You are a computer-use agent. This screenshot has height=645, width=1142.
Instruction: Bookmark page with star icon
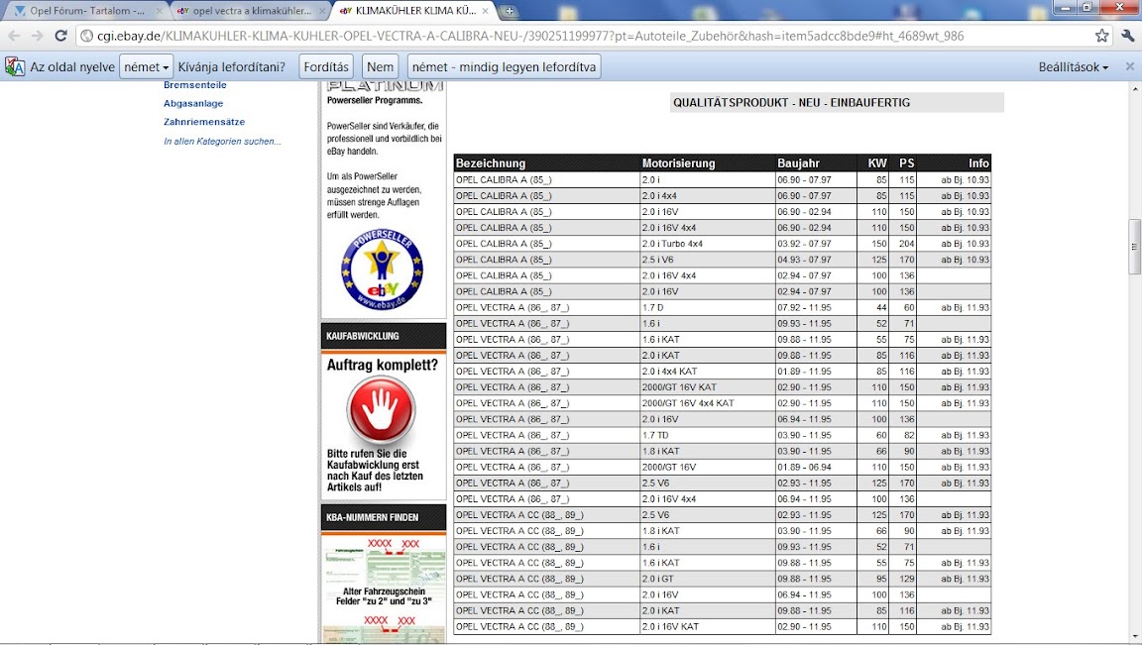click(1102, 36)
